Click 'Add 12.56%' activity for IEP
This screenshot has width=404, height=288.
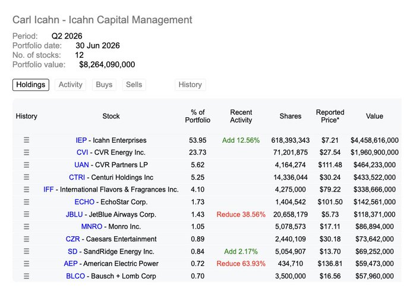[x=241, y=140]
